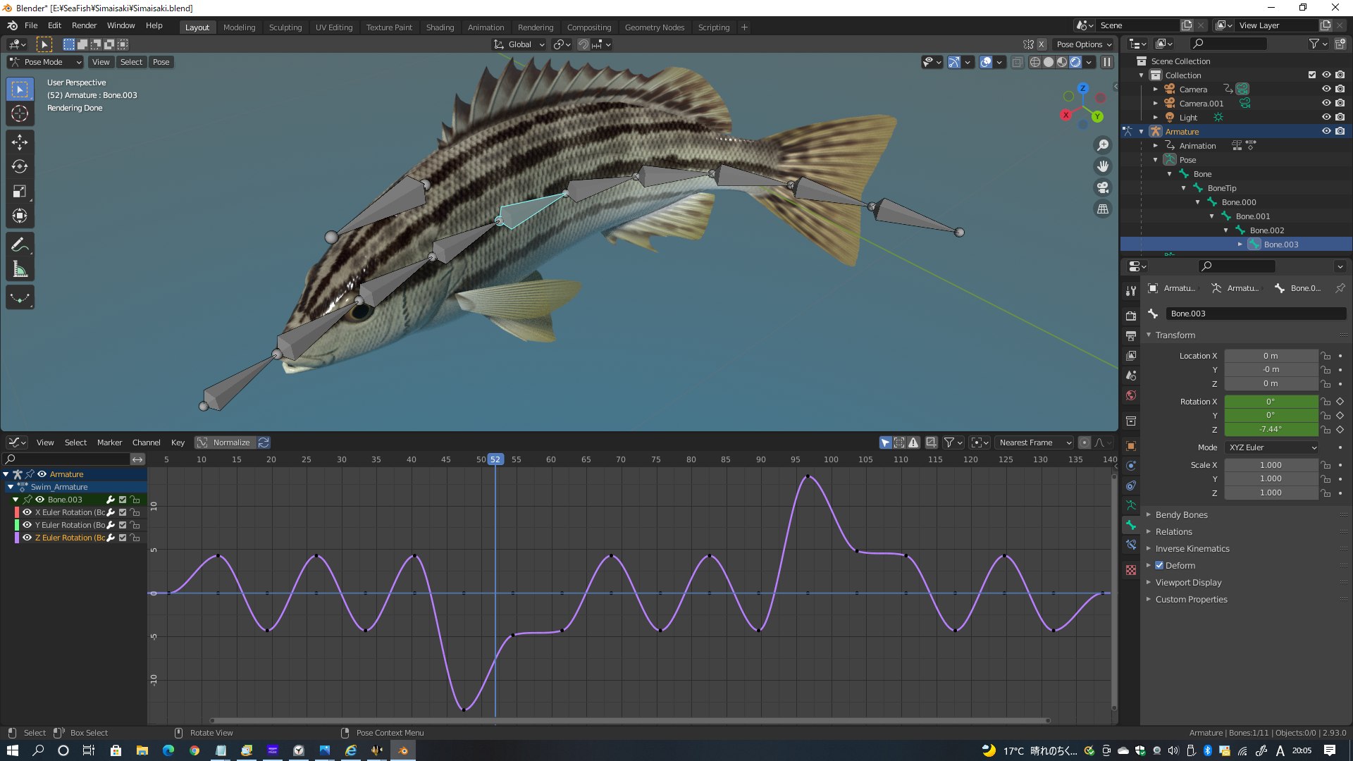Image resolution: width=1353 pixels, height=761 pixels.
Task: Select the Move tool
Action: pos(20,142)
